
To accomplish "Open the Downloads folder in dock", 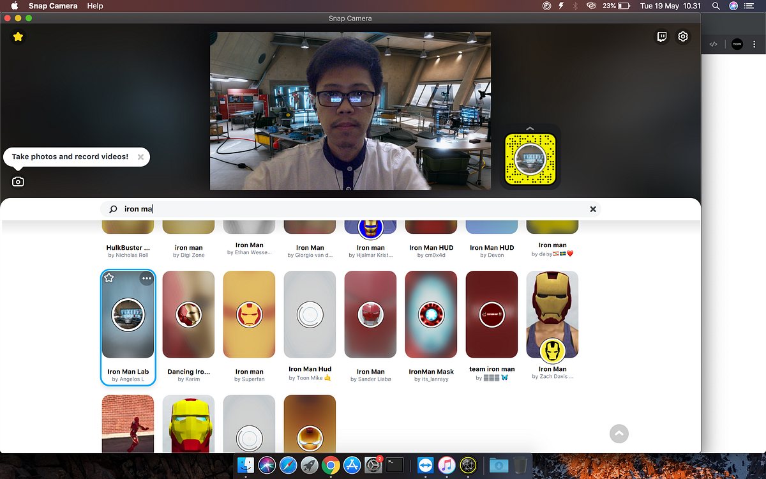I will tap(499, 465).
